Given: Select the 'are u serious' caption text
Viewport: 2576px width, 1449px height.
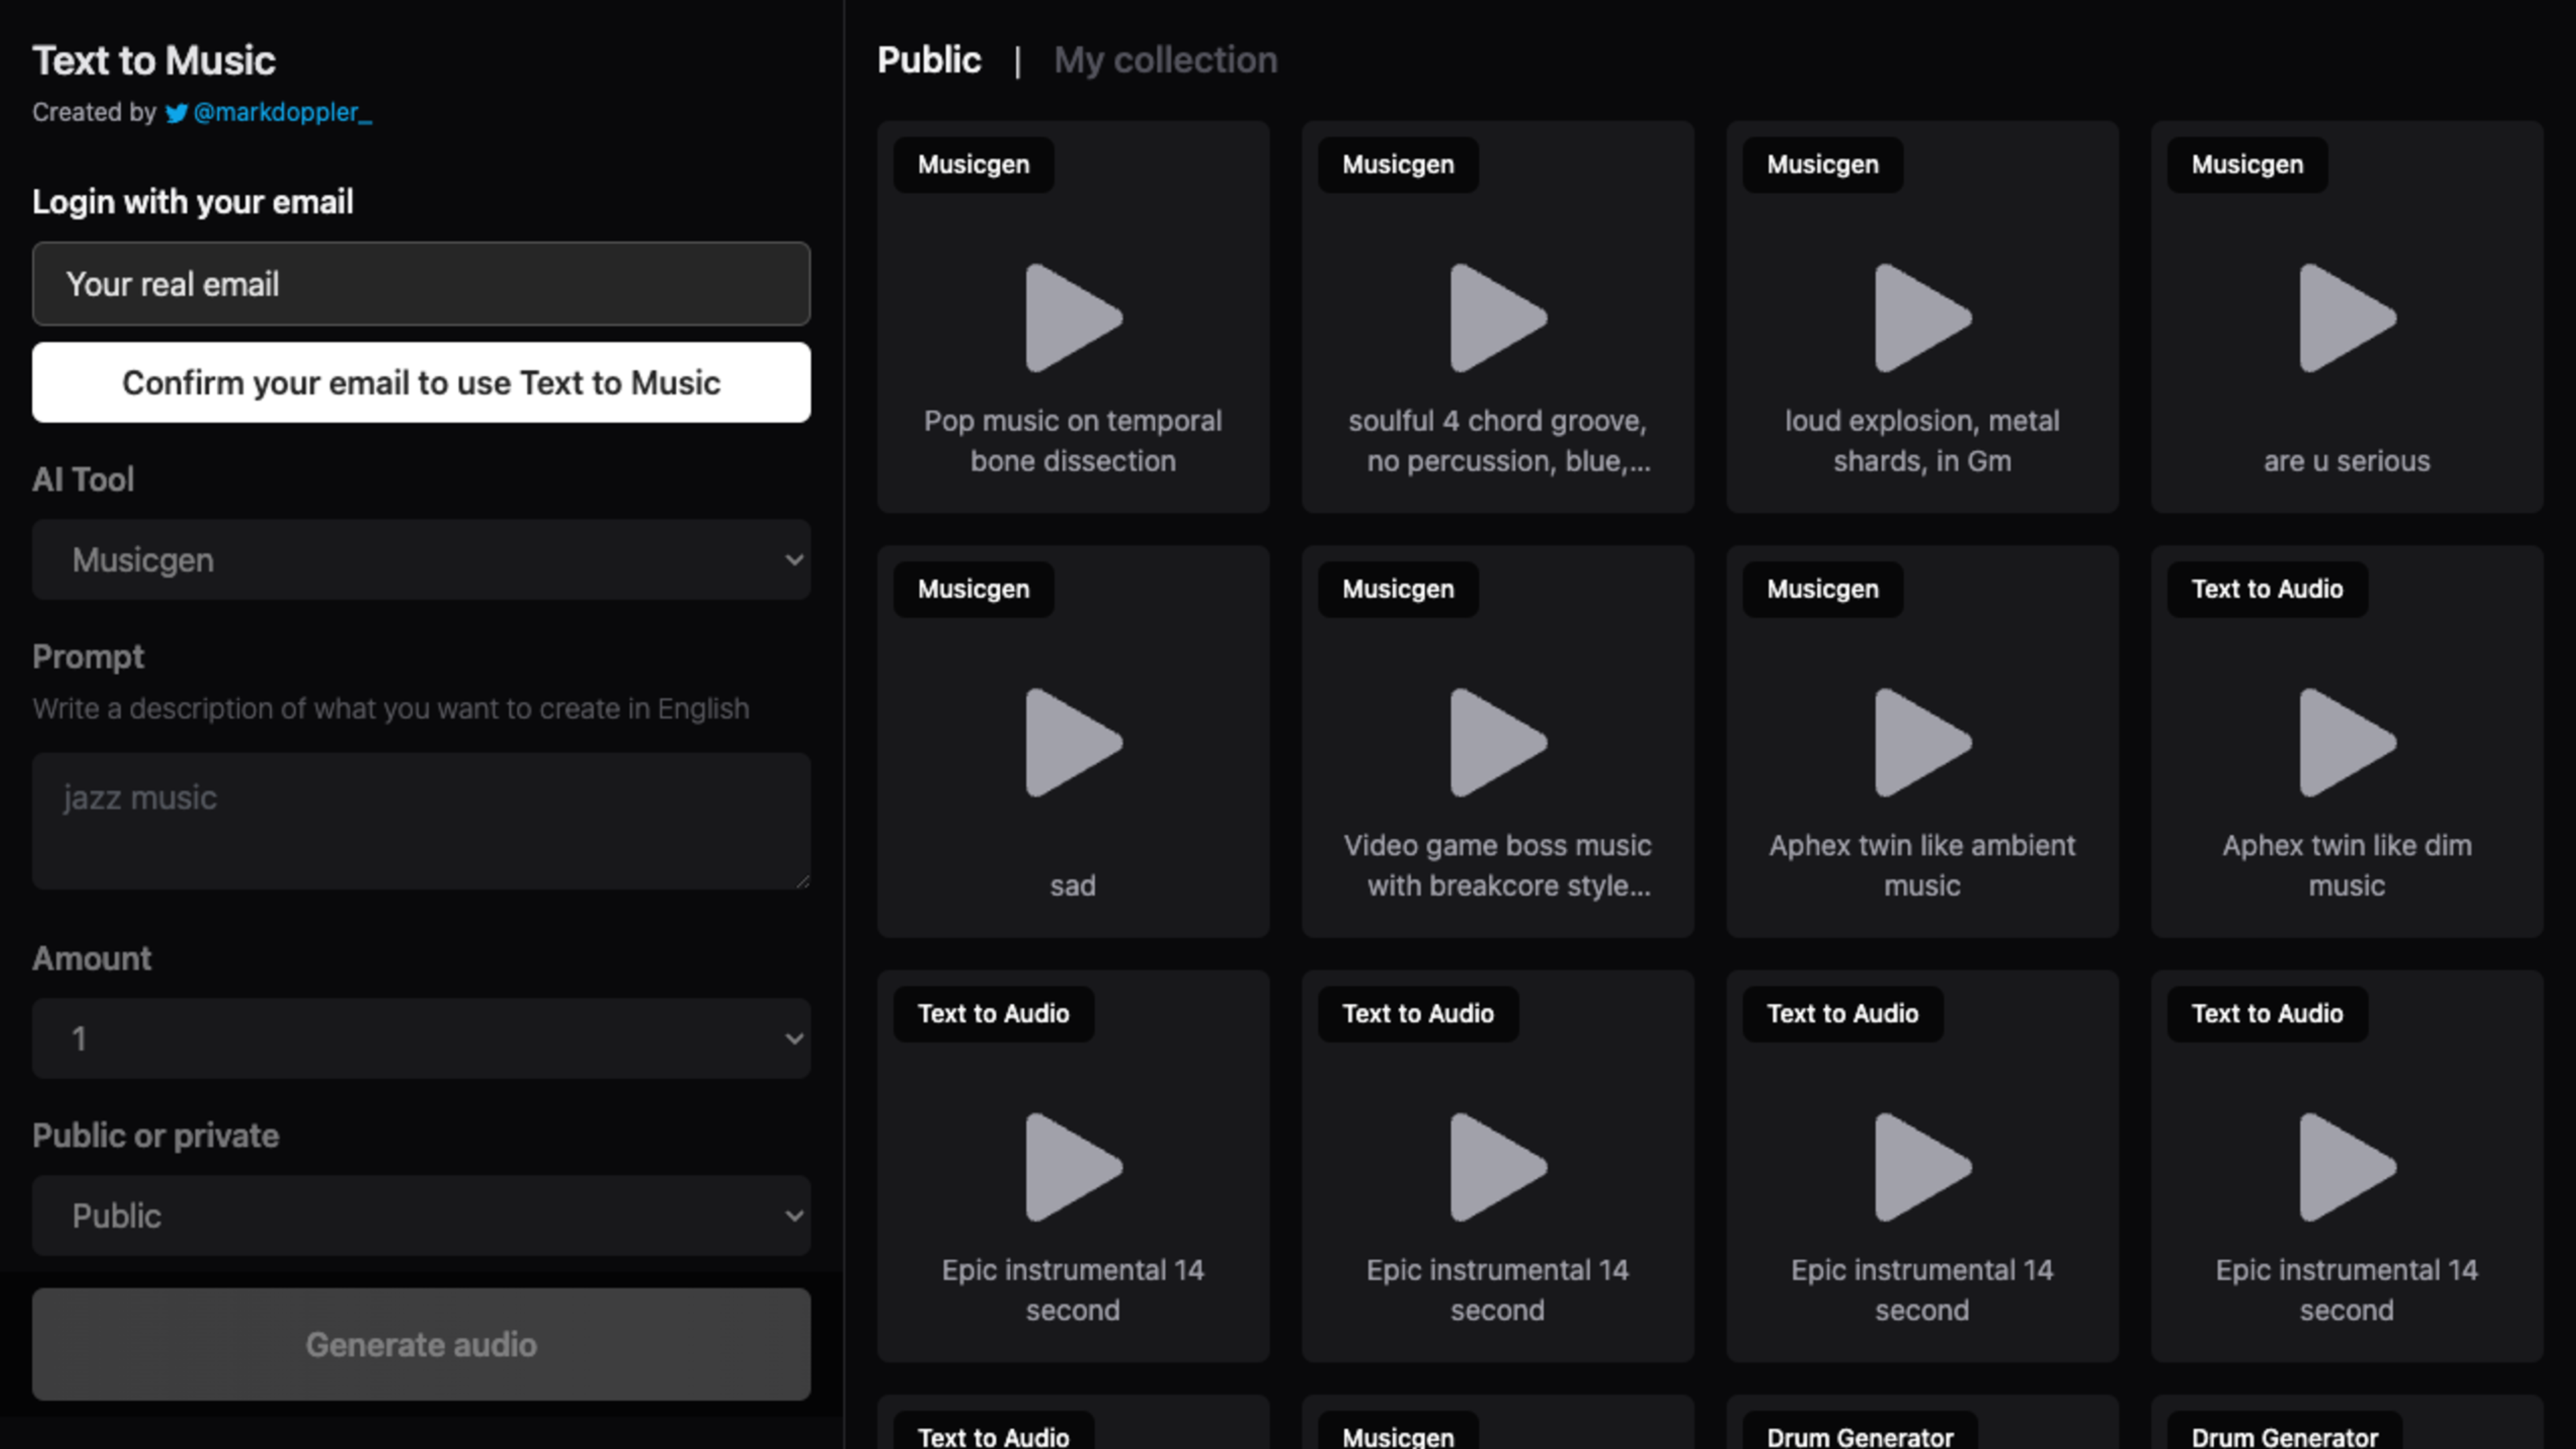Looking at the screenshot, I should tap(2346, 461).
